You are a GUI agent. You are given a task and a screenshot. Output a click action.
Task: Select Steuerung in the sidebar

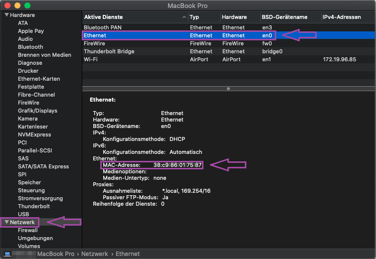[31, 190]
